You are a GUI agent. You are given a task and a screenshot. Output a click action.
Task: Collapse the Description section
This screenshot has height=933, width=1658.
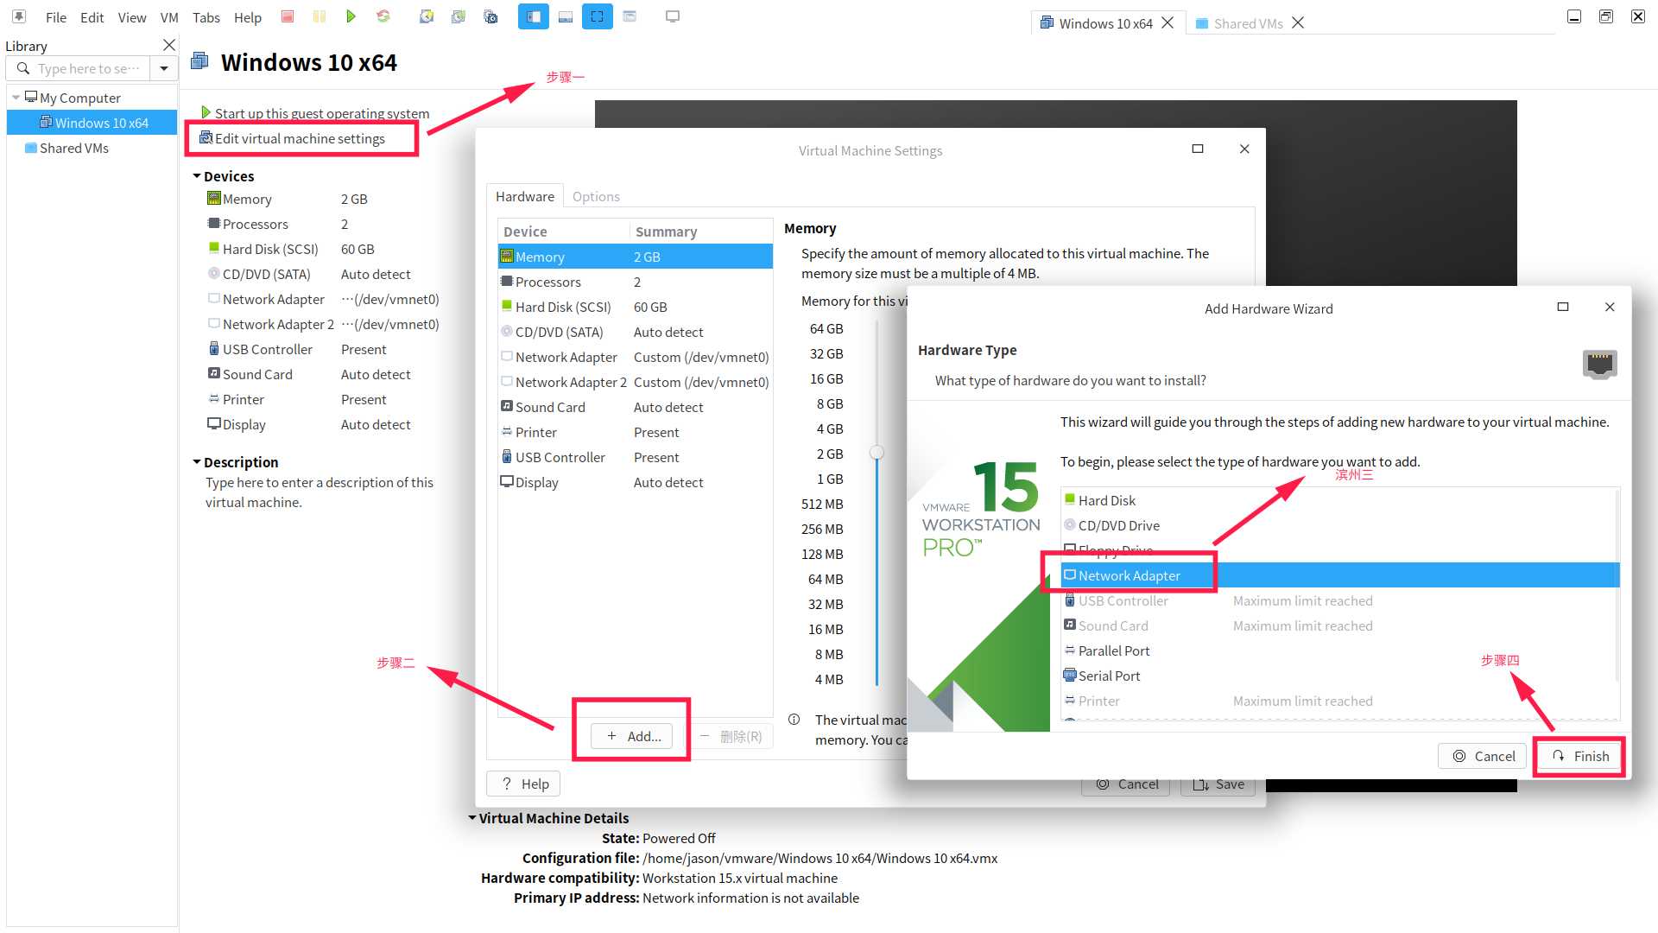(x=197, y=462)
